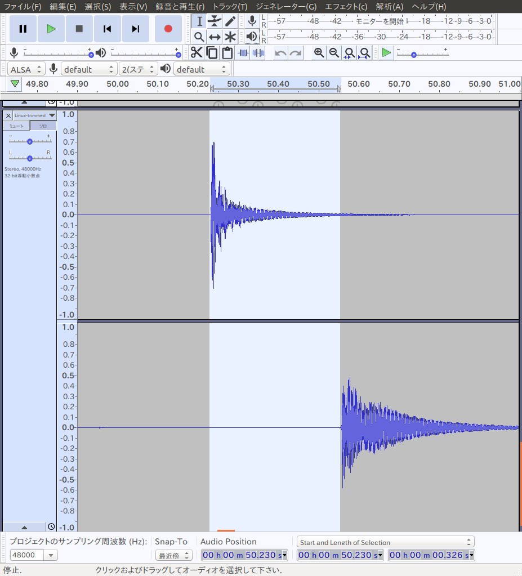Select the Time Shift tool
The image size is (522, 576).
(215, 37)
